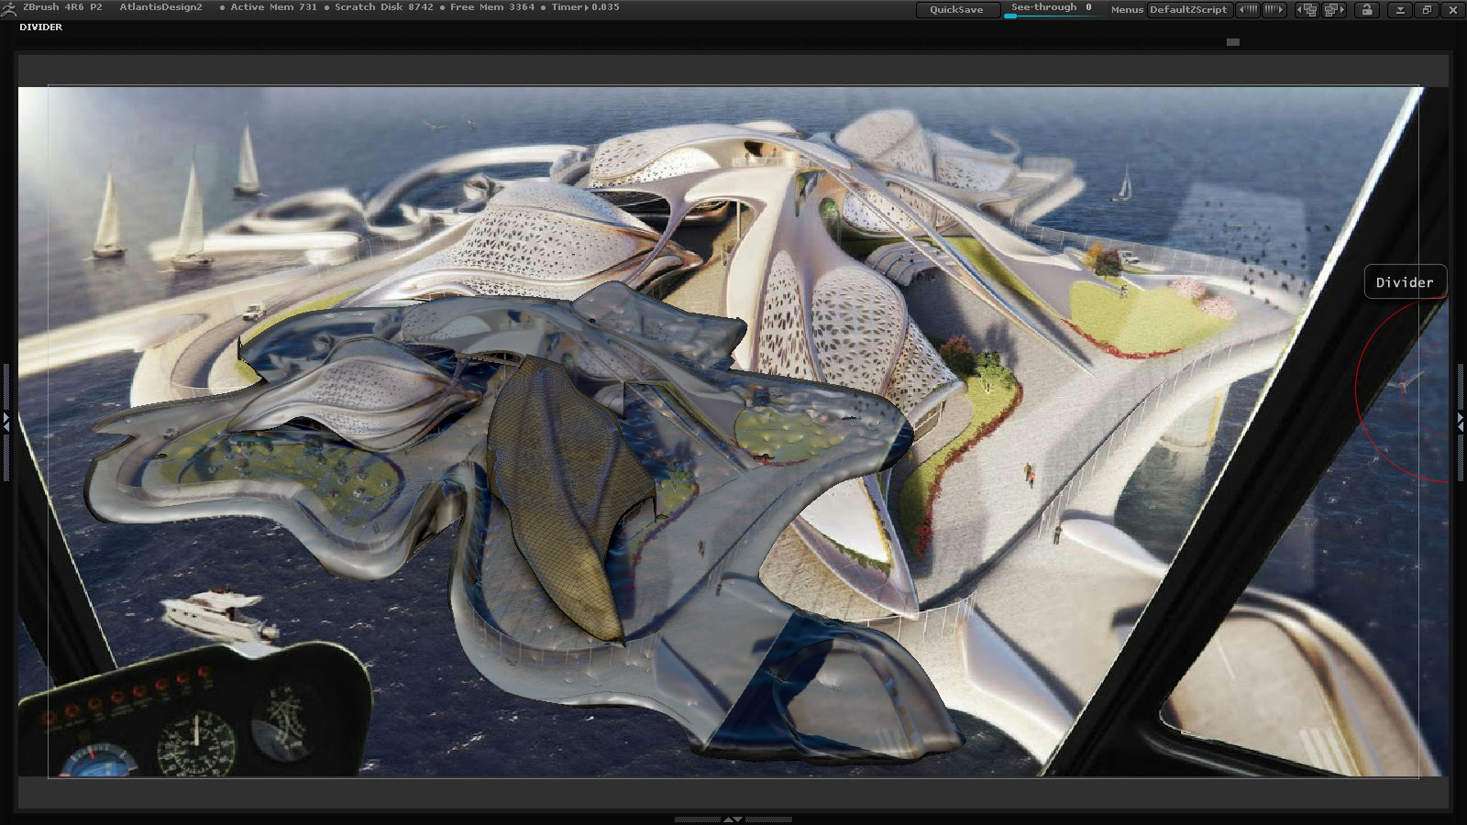Toggle the Menus button
The height and width of the screenshot is (825, 1467).
tap(1126, 9)
